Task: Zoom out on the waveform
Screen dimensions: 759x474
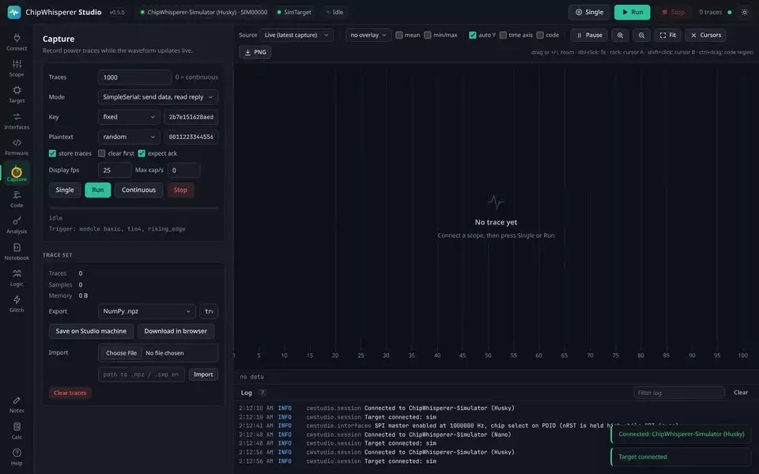Action: tap(641, 36)
